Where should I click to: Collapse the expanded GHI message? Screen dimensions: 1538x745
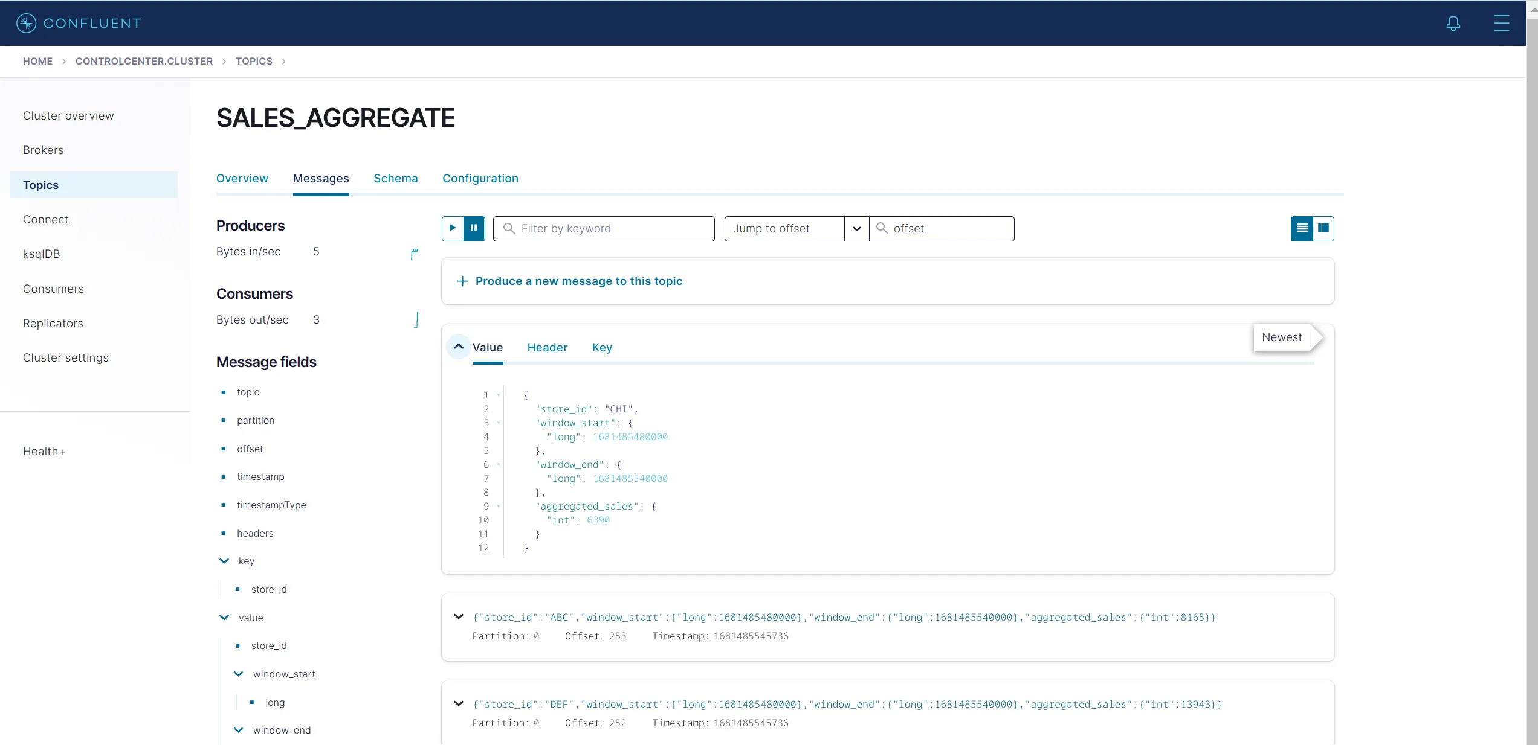coord(458,347)
